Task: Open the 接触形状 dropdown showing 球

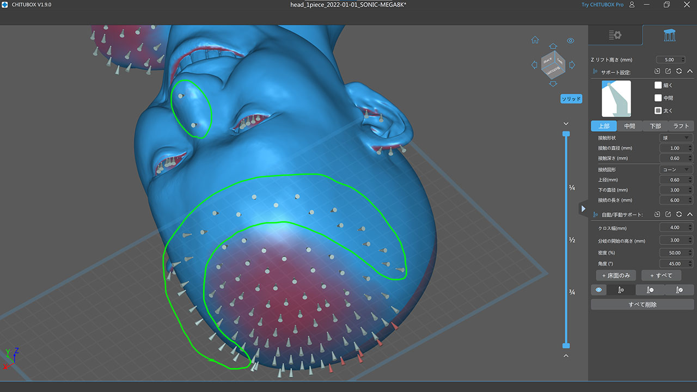Action: (x=676, y=138)
